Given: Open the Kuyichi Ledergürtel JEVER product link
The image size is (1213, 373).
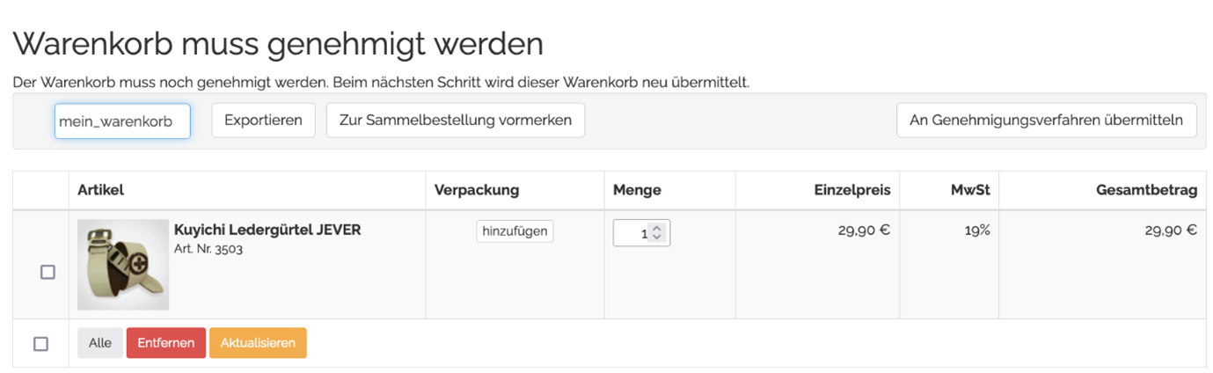Looking at the screenshot, I should (x=267, y=230).
